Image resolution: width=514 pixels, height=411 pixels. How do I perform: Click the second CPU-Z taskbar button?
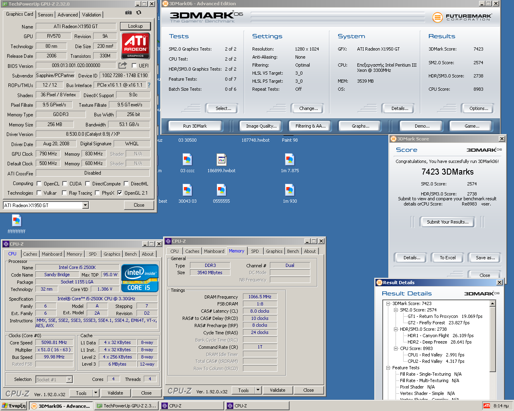point(257,406)
